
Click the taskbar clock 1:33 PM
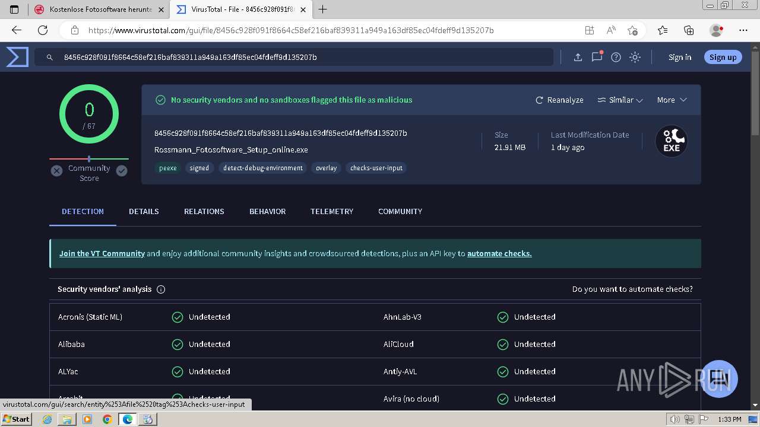pyautogui.click(x=729, y=419)
